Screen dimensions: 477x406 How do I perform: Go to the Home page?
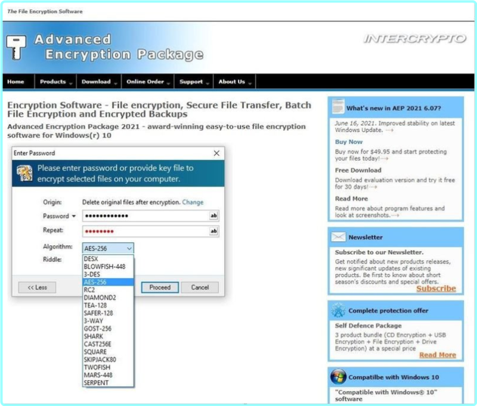(x=16, y=82)
